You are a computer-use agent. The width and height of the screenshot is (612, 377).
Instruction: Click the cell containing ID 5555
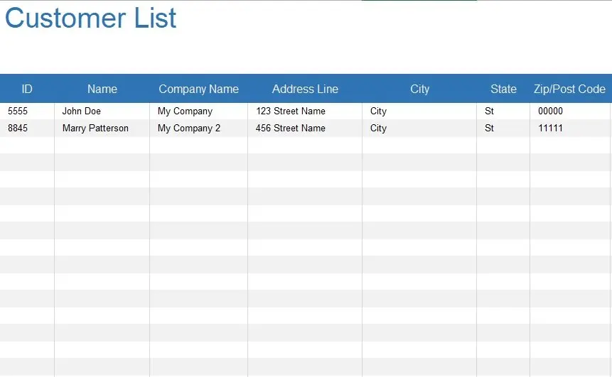(27, 111)
